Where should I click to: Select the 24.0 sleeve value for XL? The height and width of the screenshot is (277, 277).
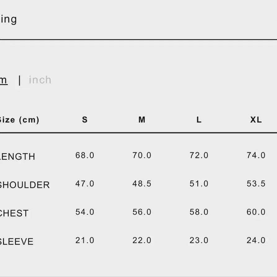(x=256, y=240)
